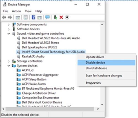Click the icon beside ACPI Lid

coord(18,70)
